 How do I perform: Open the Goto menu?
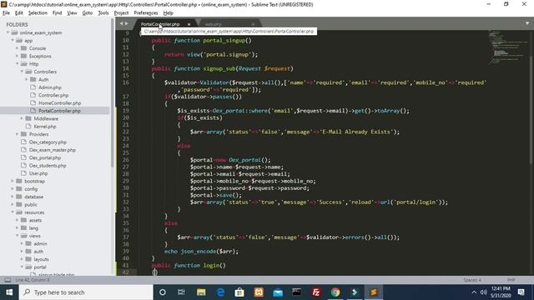point(87,13)
